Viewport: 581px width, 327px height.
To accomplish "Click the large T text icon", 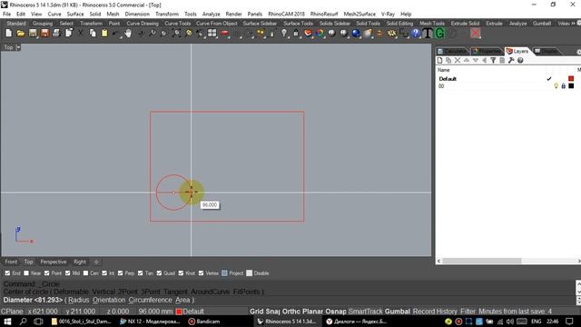I will [428, 34].
